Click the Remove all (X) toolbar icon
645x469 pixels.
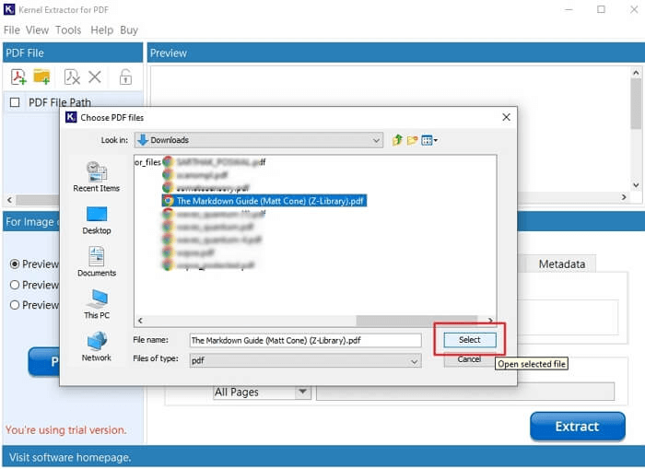click(95, 76)
